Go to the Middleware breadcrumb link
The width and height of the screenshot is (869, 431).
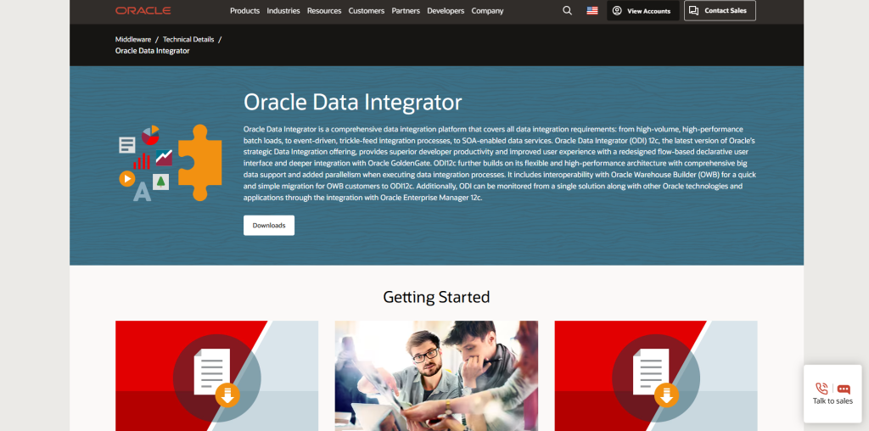pos(133,39)
